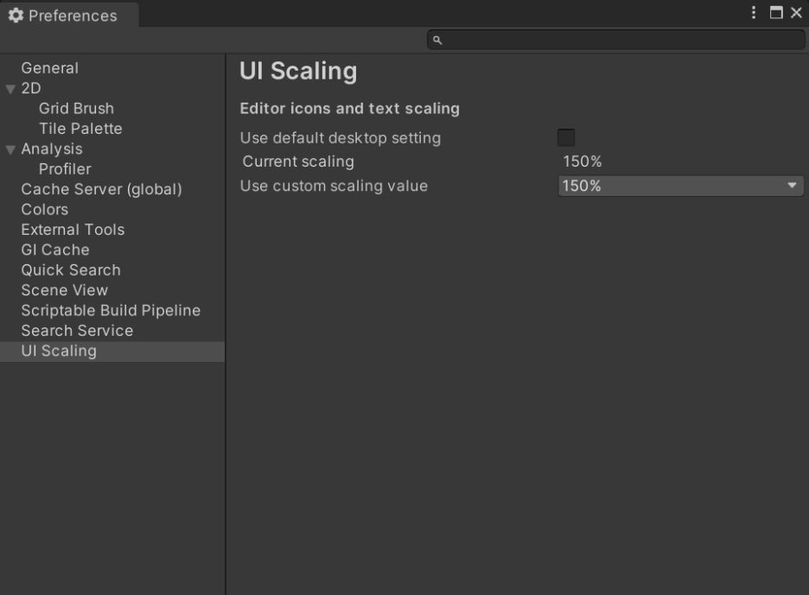The image size is (809, 595).
Task: Open Tile Palette settings
Action: coord(80,129)
